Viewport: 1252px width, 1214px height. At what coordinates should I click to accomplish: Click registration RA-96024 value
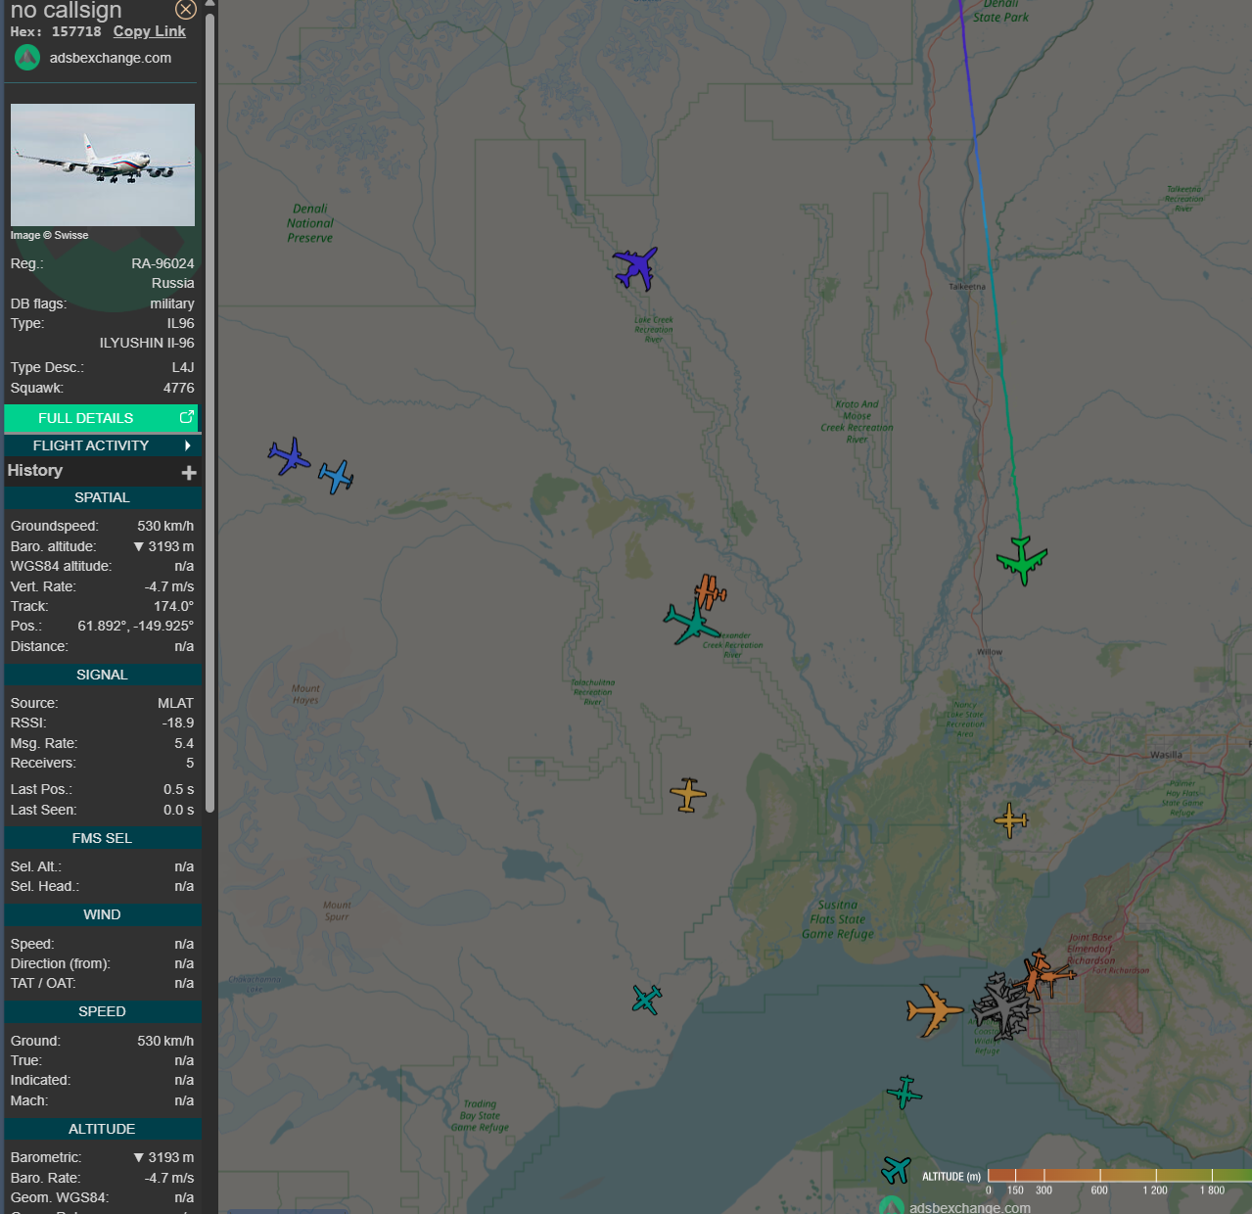coord(162,263)
